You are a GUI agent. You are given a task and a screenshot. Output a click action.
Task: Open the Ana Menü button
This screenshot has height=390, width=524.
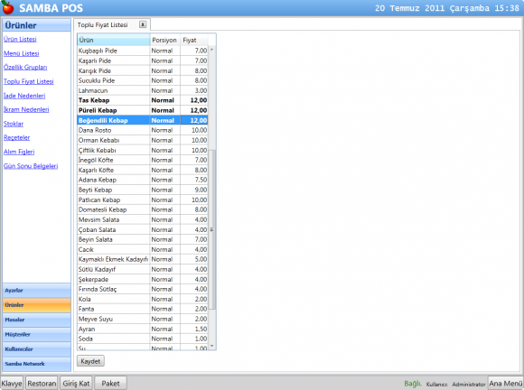(x=506, y=383)
